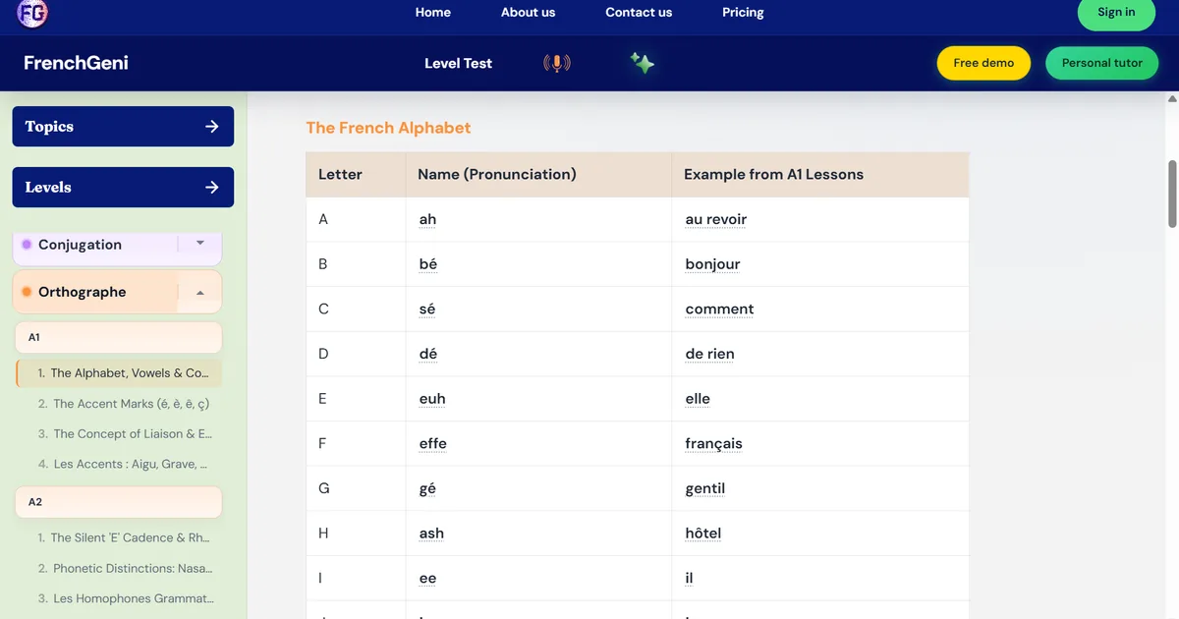
Task: Expand the Conjugation section arrow
Action: (x=200, y=243)
